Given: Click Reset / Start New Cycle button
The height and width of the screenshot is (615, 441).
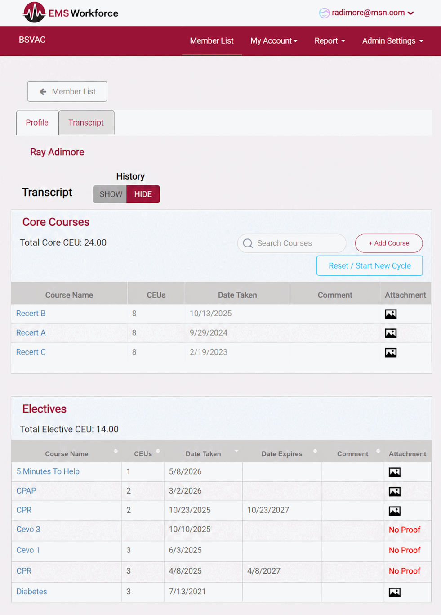Looking at the screenshot, I should pos(370,265).
